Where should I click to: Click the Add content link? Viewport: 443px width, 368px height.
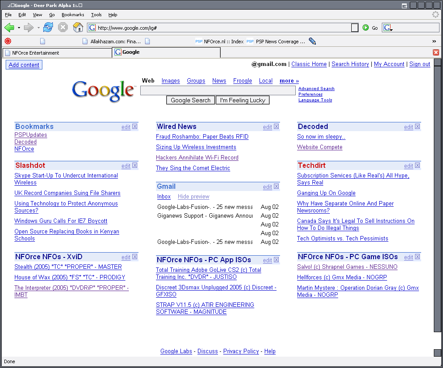(x=24, y=65)
